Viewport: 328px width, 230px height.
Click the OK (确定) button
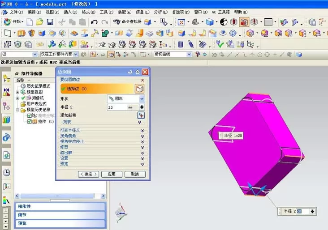[x=88, y=174]
